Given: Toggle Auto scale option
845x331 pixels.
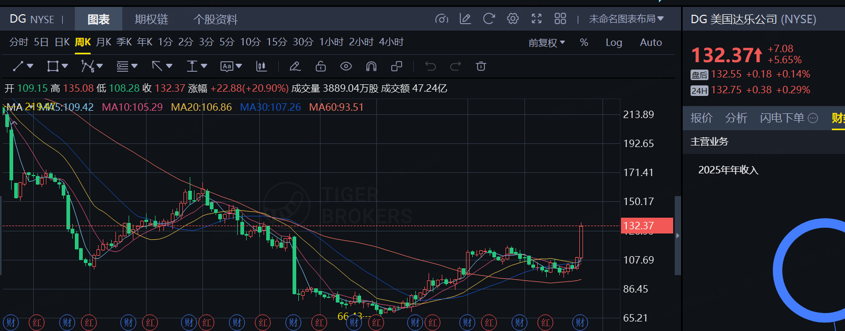Looking at the screenshot, I should click(x=651, y=43).
